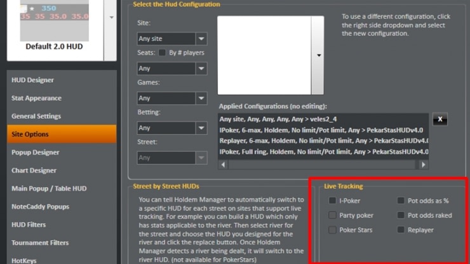
Task: Click the horizontal scrollbar track under Applied Configurations
Action: pyautogui.click(x=322, y=165)
